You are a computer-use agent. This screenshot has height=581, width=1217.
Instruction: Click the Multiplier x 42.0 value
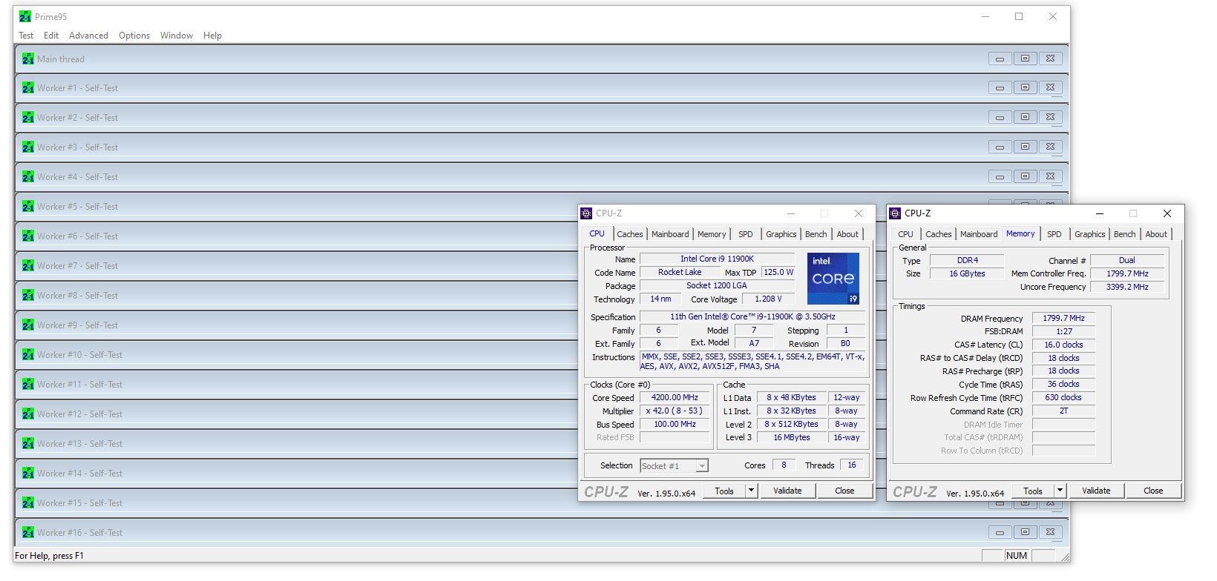pos(675,411)
